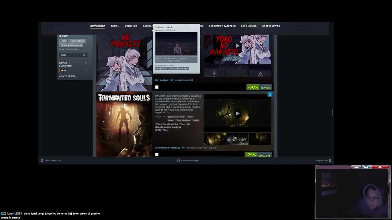Switch to the Para mando tab
Image resolution: width=392 pixels, height=220 pixels.
249,26
